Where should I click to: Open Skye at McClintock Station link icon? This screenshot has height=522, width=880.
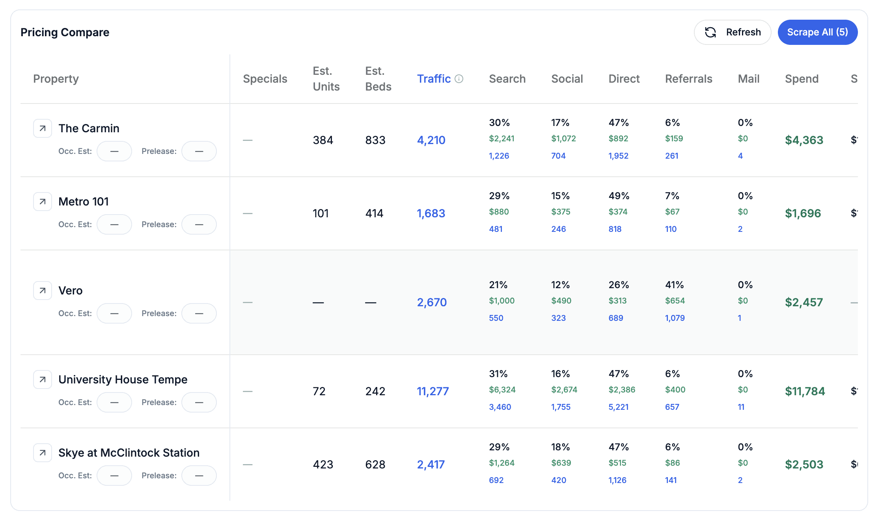pos(43,453)
